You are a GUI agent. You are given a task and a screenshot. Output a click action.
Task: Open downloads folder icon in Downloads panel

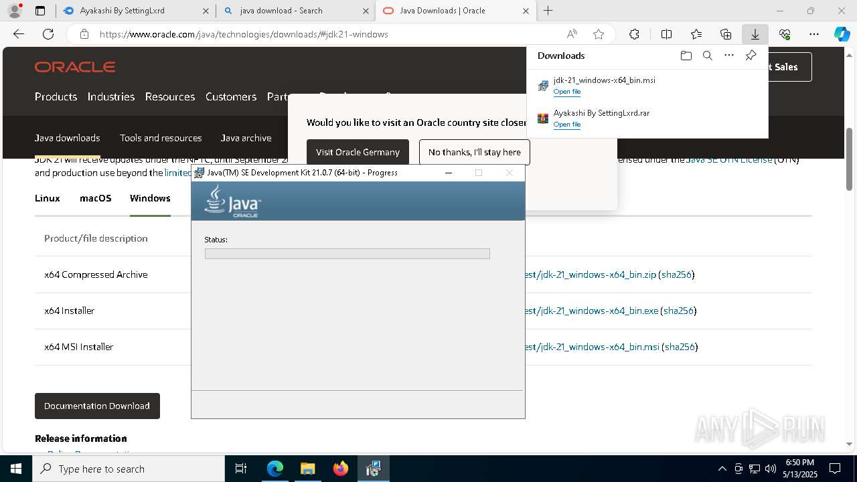686,56
